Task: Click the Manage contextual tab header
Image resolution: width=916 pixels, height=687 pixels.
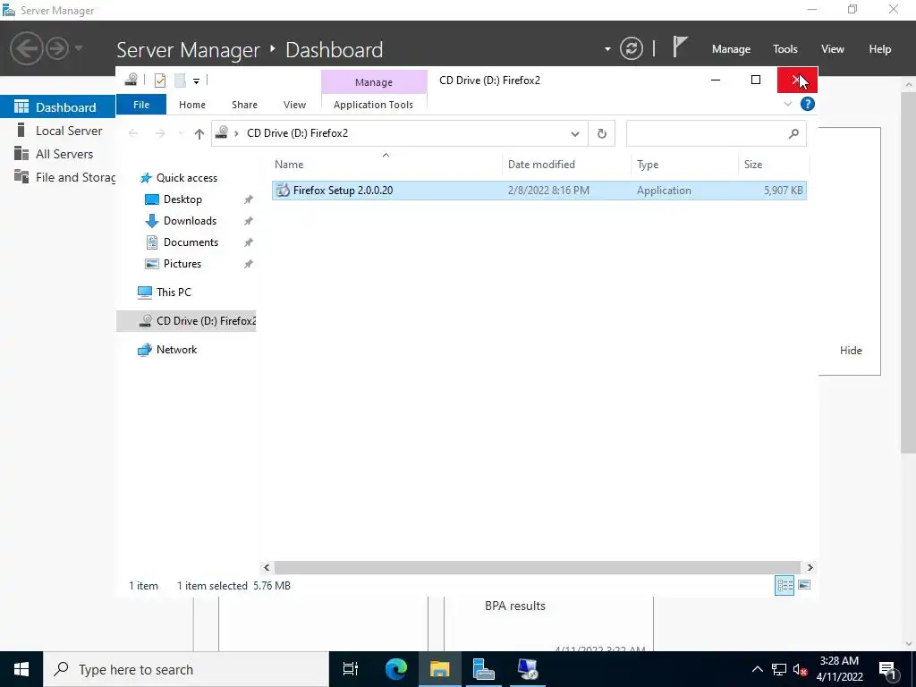Action: click(x=374, y=82)
